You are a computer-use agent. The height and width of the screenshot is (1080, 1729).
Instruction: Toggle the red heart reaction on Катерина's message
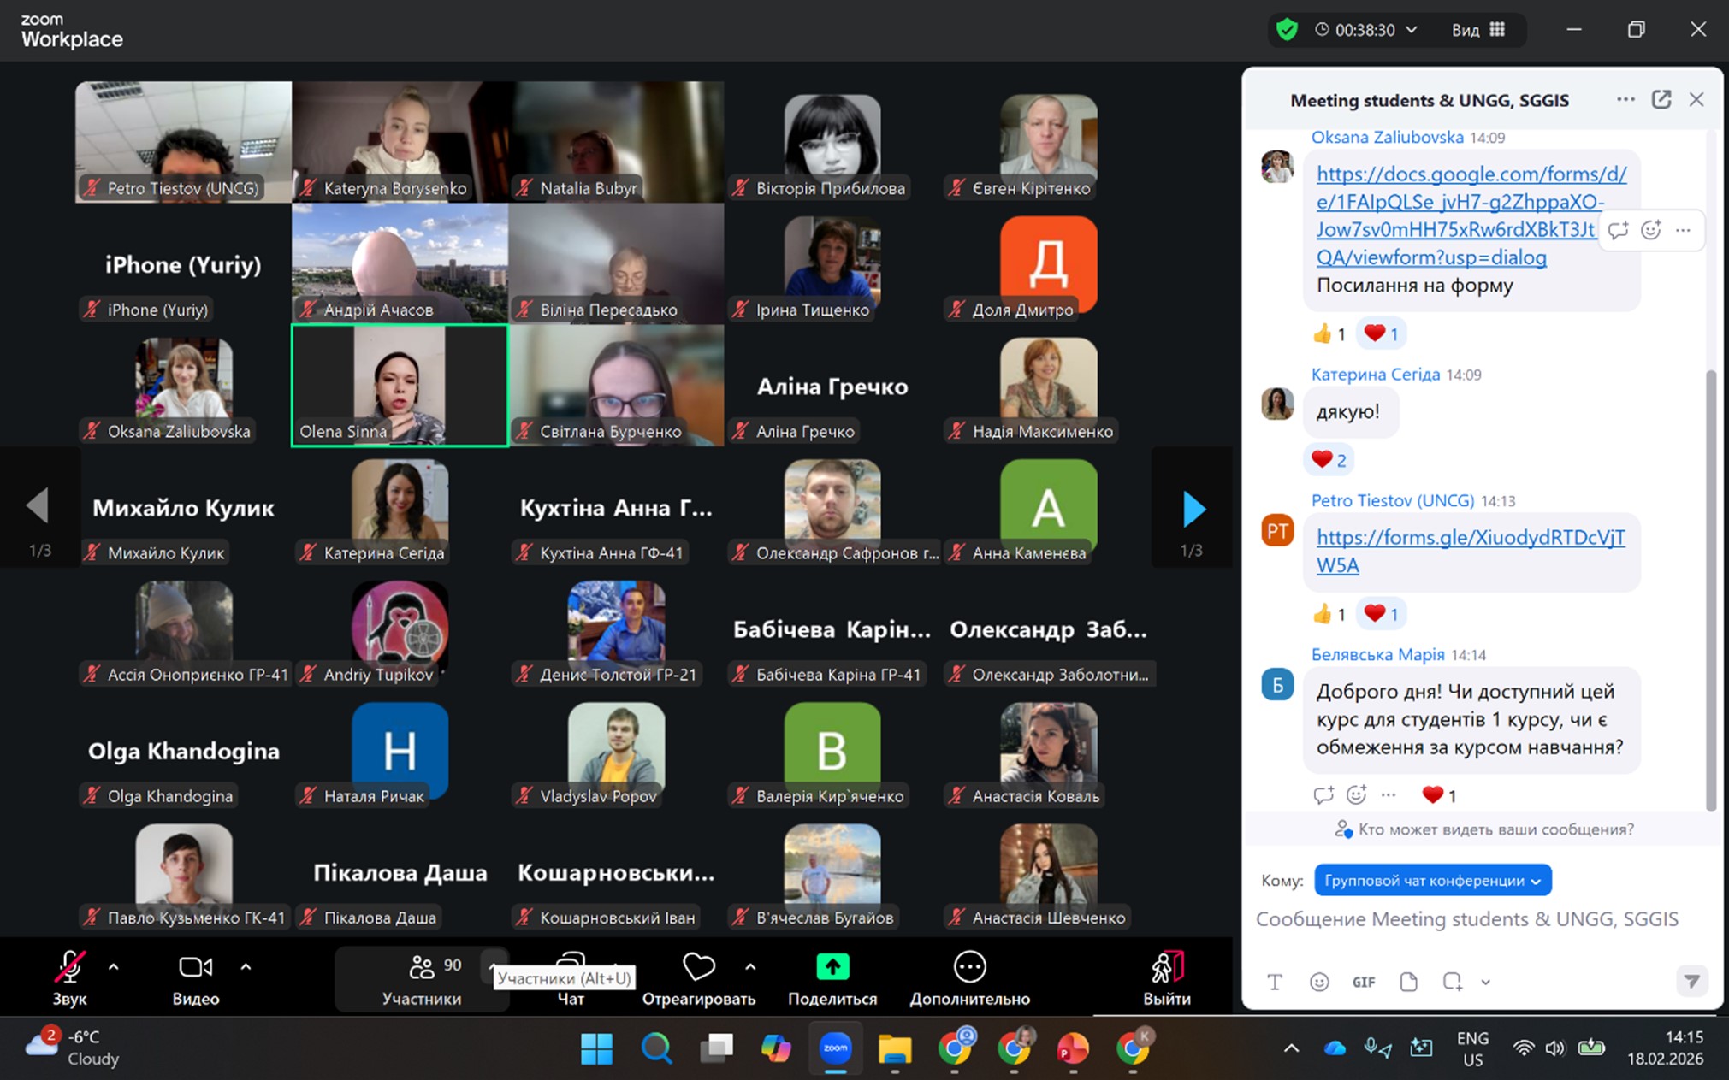pyautogui.click(x=1329, y=460)
